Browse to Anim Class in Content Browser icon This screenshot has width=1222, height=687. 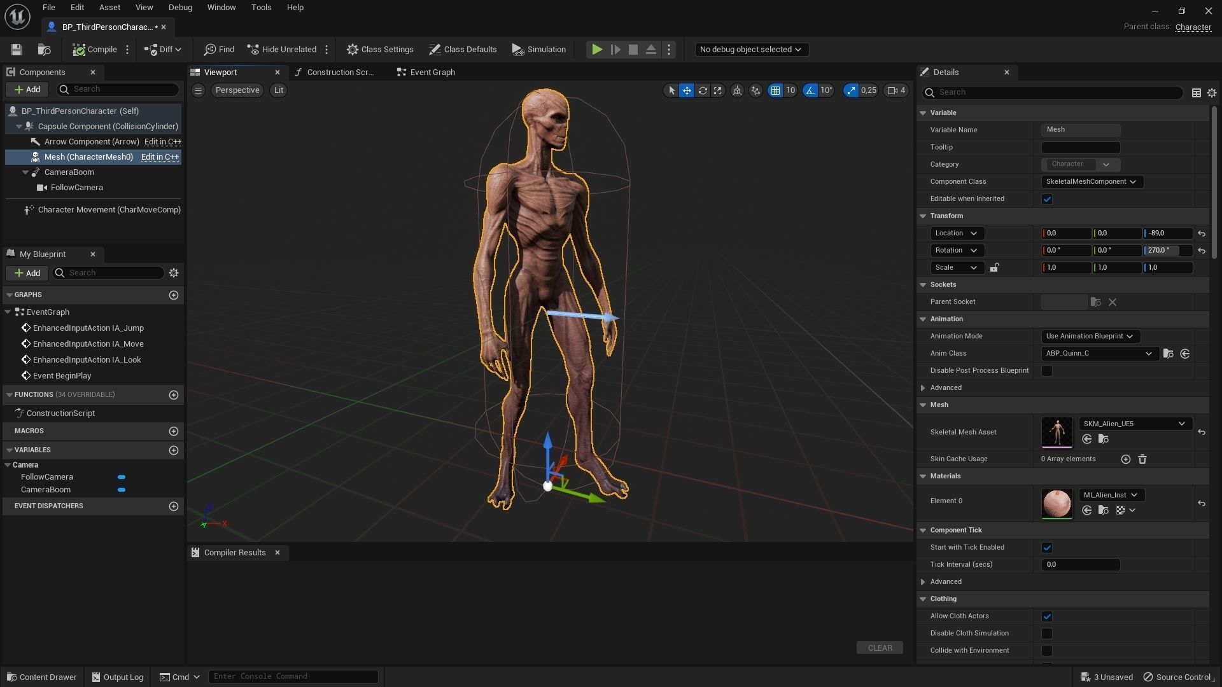1168,354
